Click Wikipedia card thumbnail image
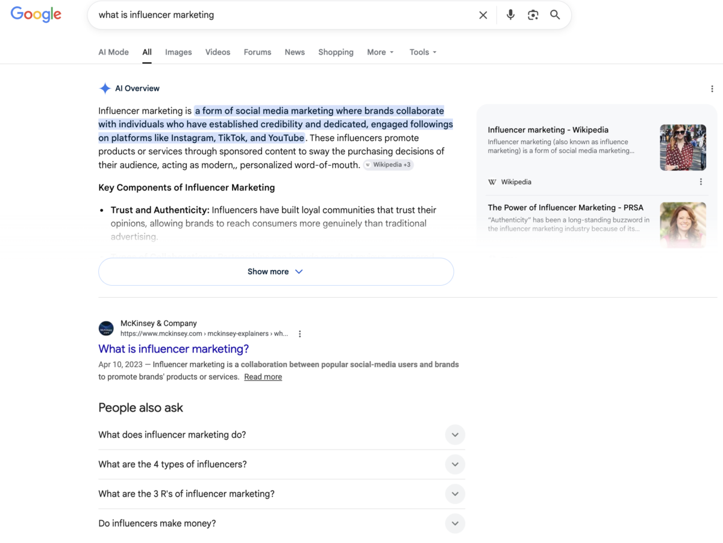 click(x=683, y=148)
